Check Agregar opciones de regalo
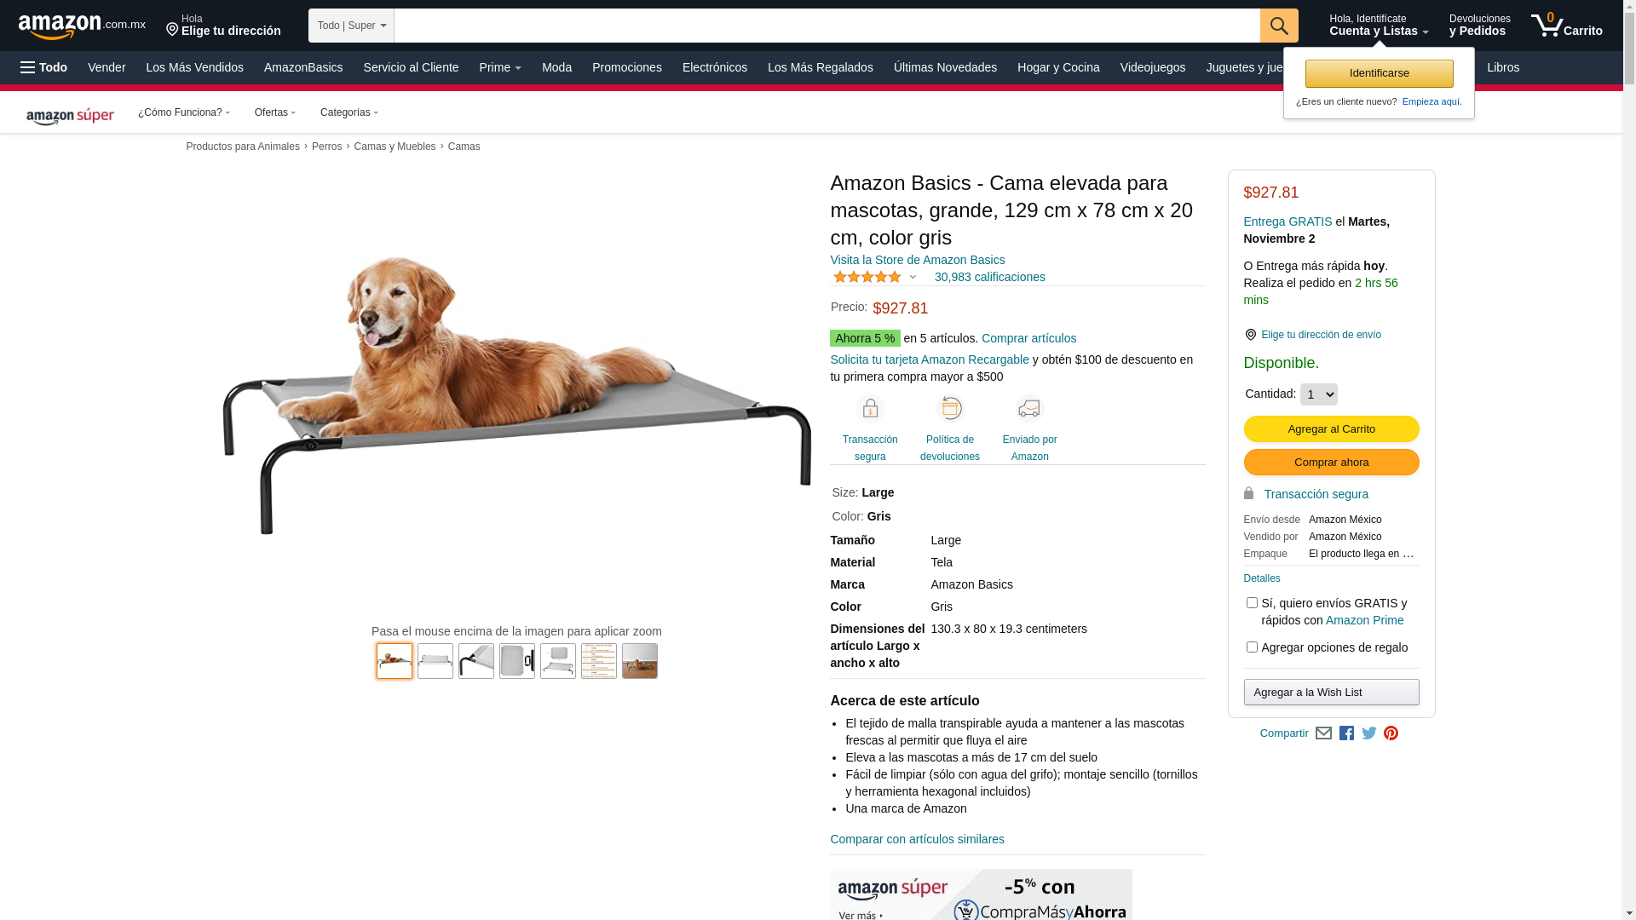Image resolution: width=1636 pixels, height=920 pixels. (1252, 647)
